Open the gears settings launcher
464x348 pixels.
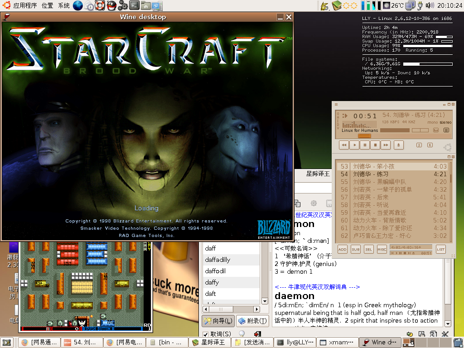tap(122, 5)
